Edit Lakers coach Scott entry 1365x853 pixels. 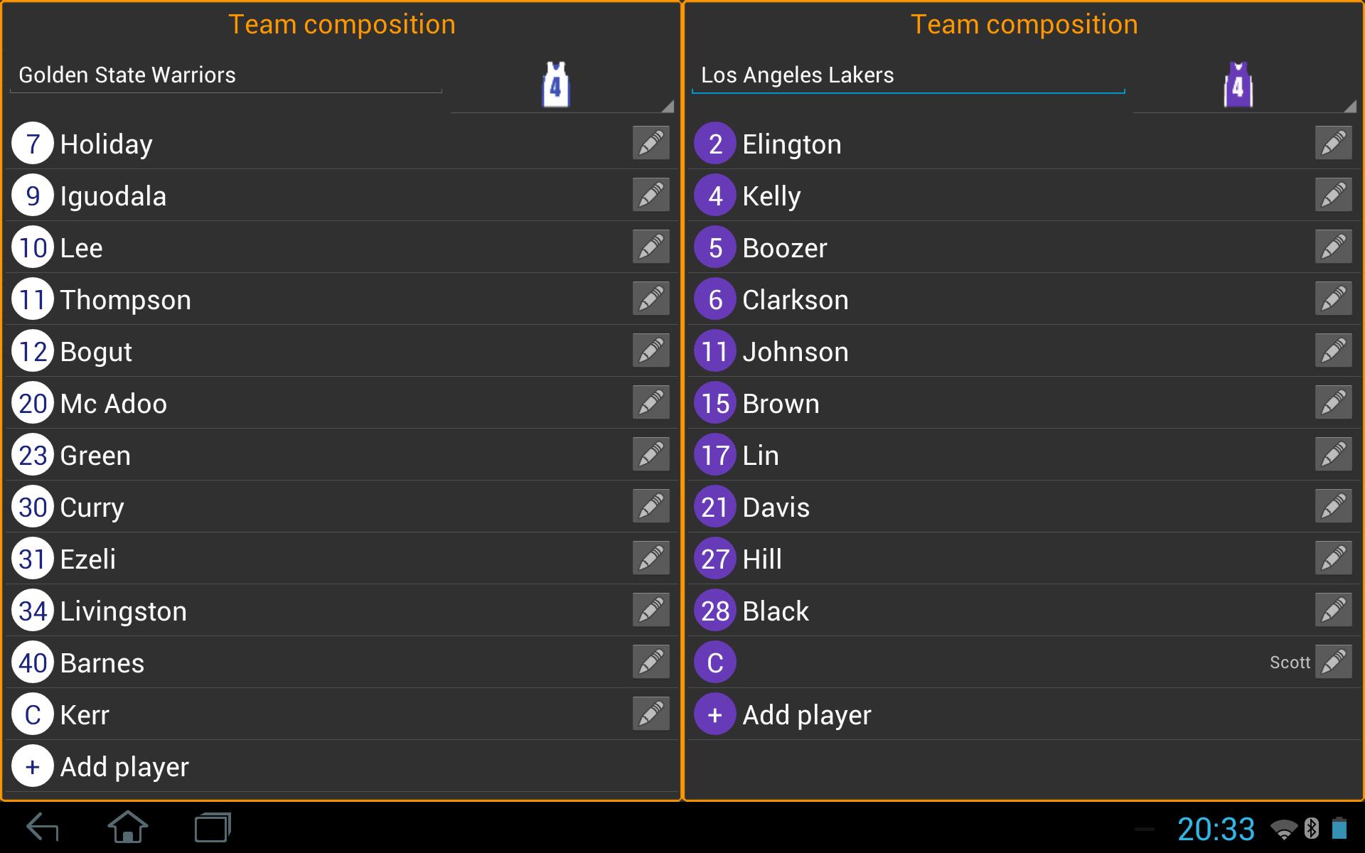[1333, 662]
